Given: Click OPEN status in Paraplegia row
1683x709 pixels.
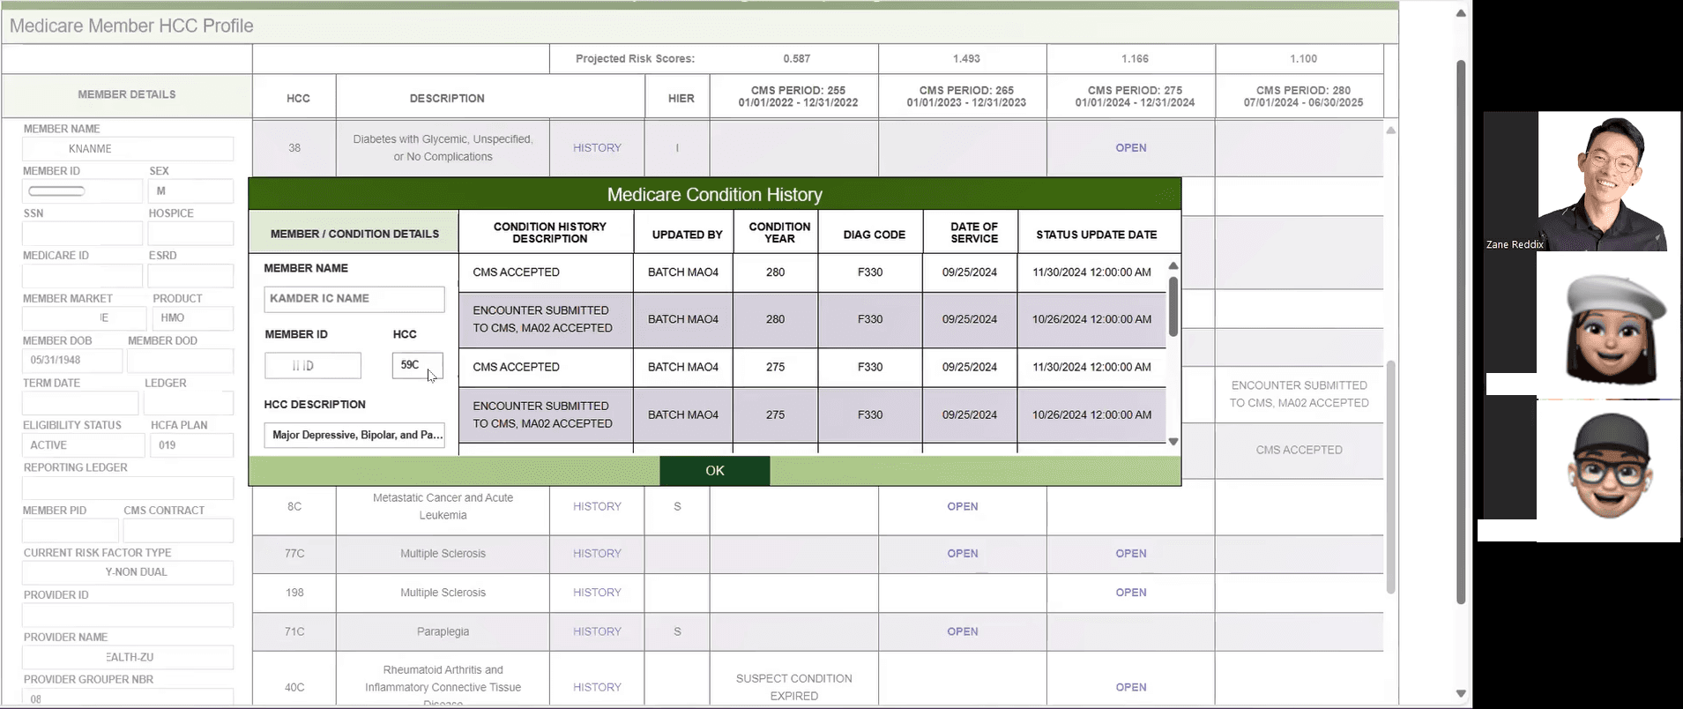Looking at the screenshot, I should coord(963,631).
